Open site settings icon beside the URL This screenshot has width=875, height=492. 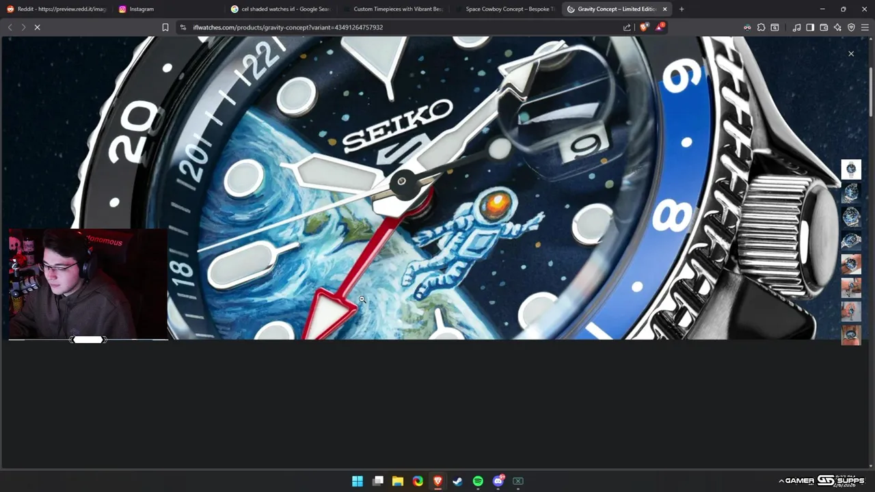tap(183, 27)
